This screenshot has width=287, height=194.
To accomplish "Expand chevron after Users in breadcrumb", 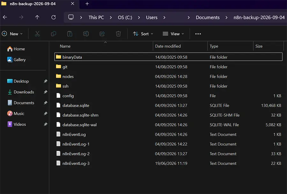I will click(164, 17).
